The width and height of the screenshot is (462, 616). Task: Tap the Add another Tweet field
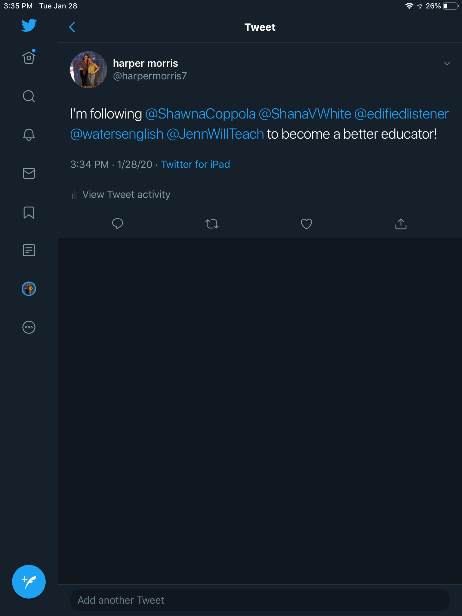260,600
